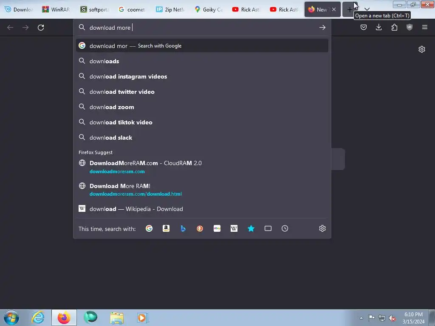Search this time with Google icon
Viewport: 435px width, 326px height.
pos(149,228)
